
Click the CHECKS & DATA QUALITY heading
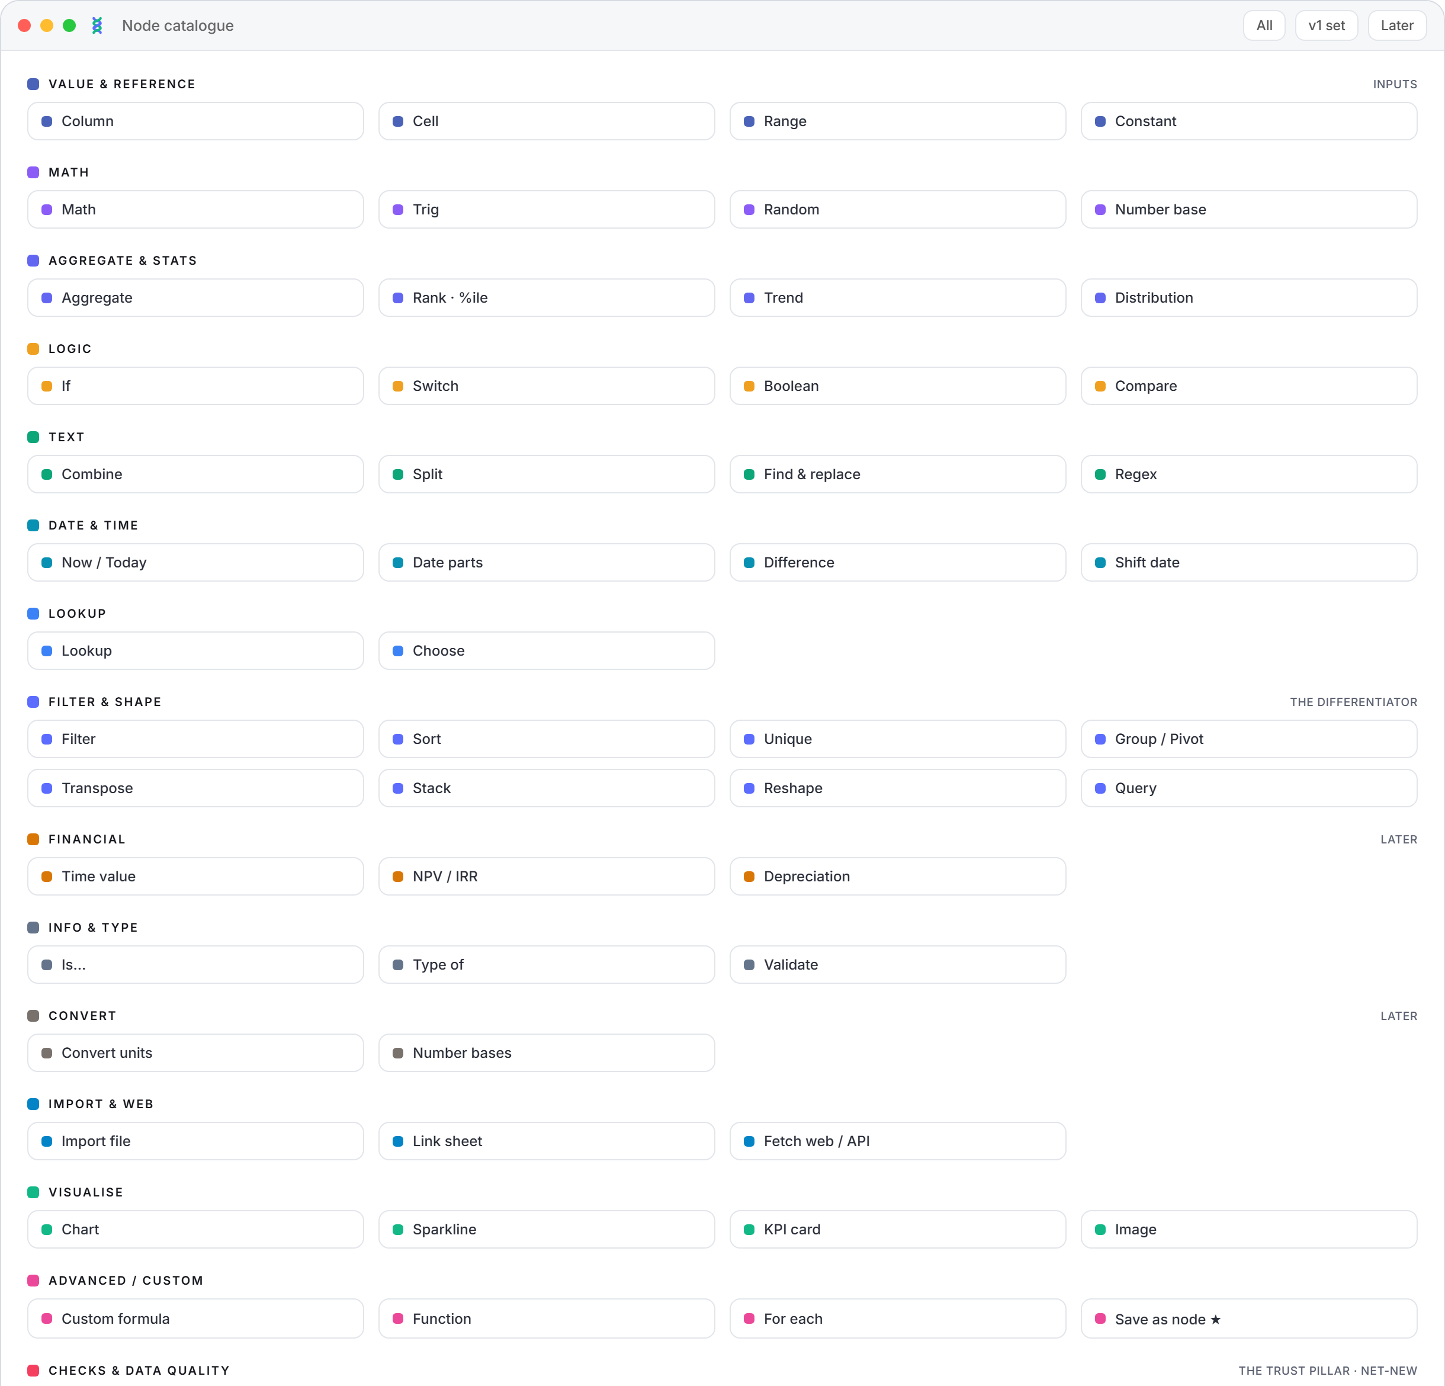(139, 1371)
